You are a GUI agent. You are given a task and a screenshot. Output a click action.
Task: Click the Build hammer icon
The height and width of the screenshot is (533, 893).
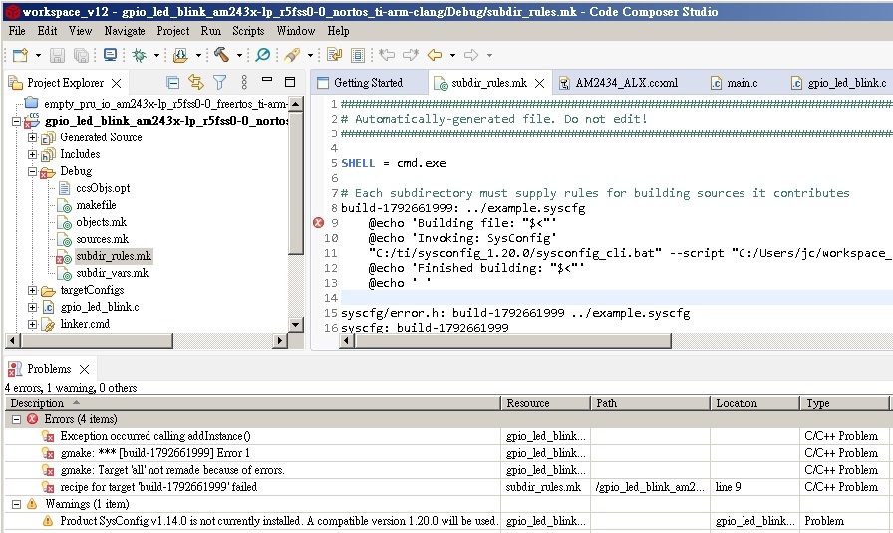(x=221, y=55)
